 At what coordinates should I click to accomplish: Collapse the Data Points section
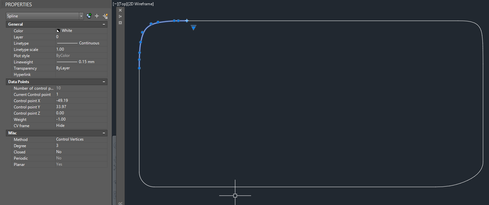[104, 82]
